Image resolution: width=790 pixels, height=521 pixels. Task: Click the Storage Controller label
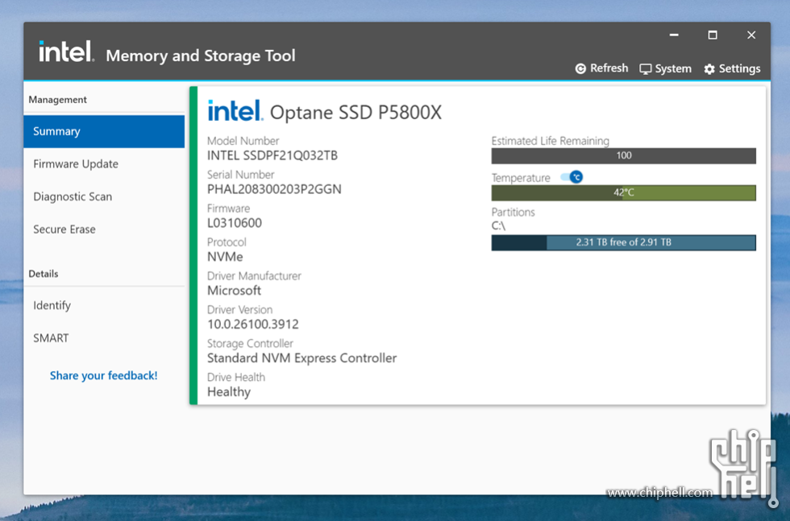(250, 343)
